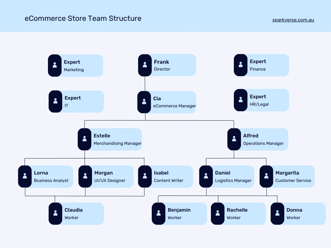The image size is (331, 248).
Task: Click the Margarita Customer Service label
Action: click(293, 177)
